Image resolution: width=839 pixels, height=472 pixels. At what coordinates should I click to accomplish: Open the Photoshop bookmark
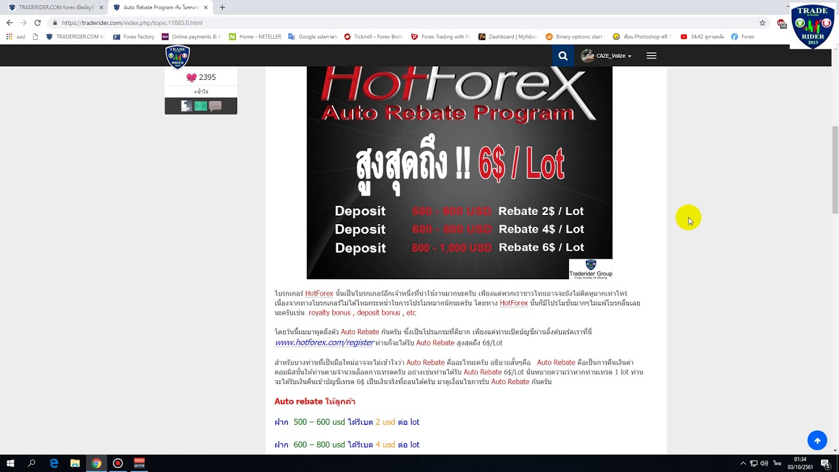coord(642,37)
